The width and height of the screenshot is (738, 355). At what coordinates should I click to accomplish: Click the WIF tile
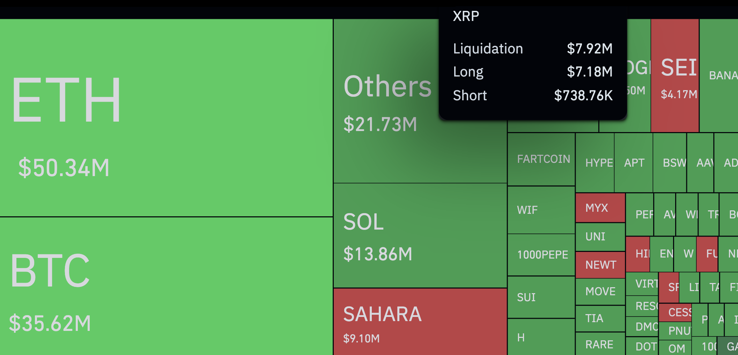point(541,210)
